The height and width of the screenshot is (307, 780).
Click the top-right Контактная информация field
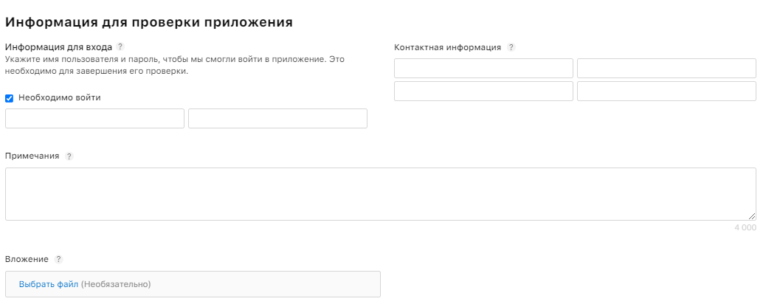coord(666,68)
